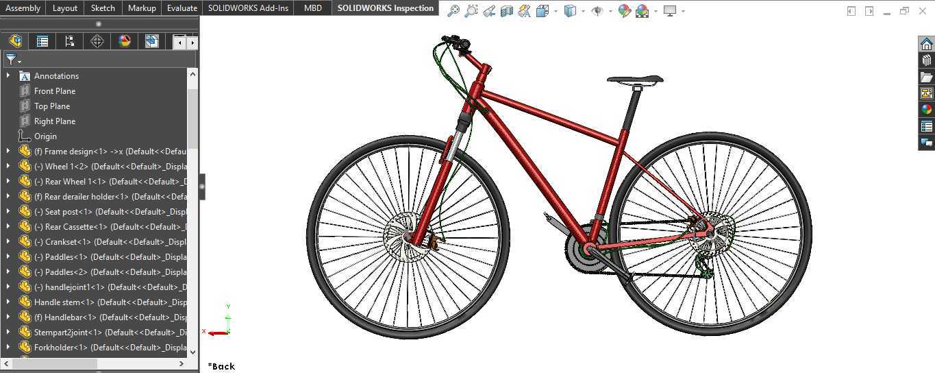Open the View Settings dropdown arrow

[683, 12]
